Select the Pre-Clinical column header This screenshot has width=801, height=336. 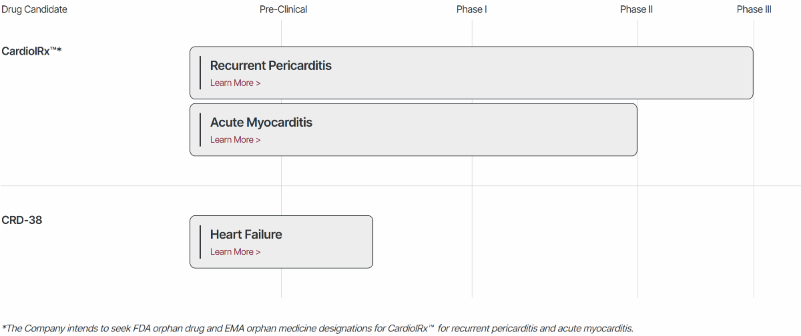click(283, 10)
